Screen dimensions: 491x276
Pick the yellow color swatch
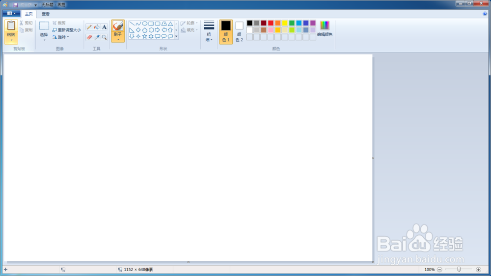coord(285,23)
